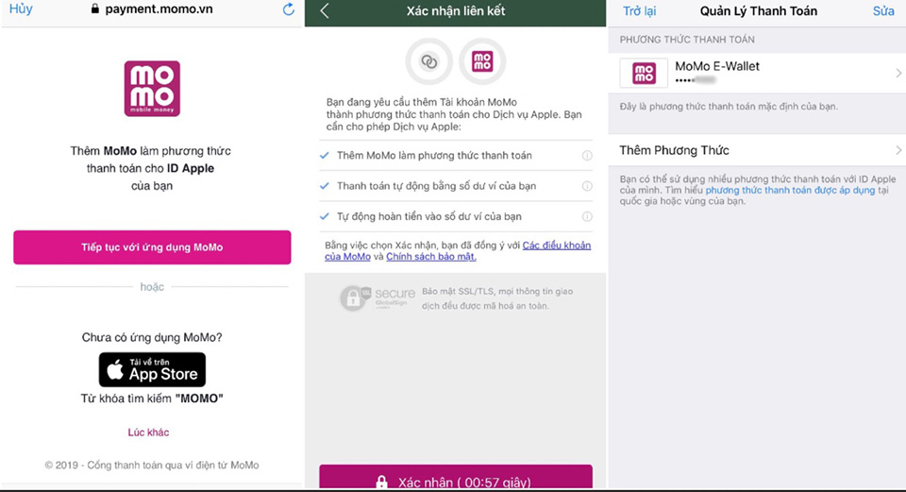906x492 pixels.
Task: Open 'Chính sách bảo mật' link
Action: point(431,257)
